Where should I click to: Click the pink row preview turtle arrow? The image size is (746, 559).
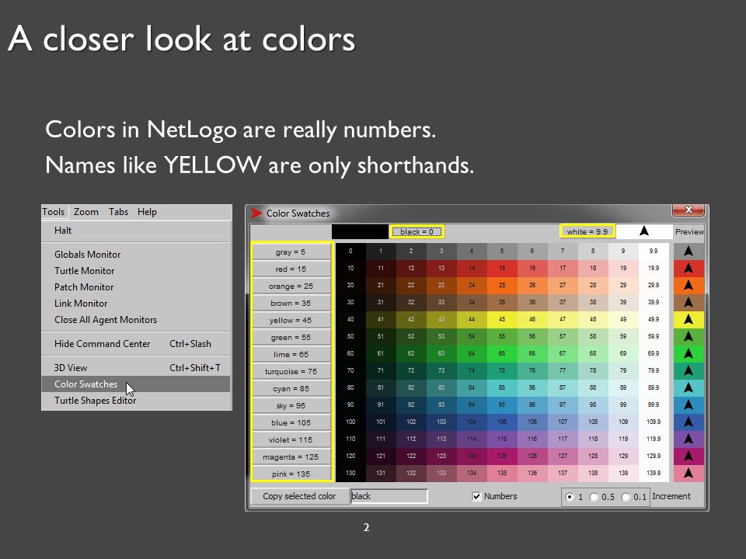(x=688, y=474)
